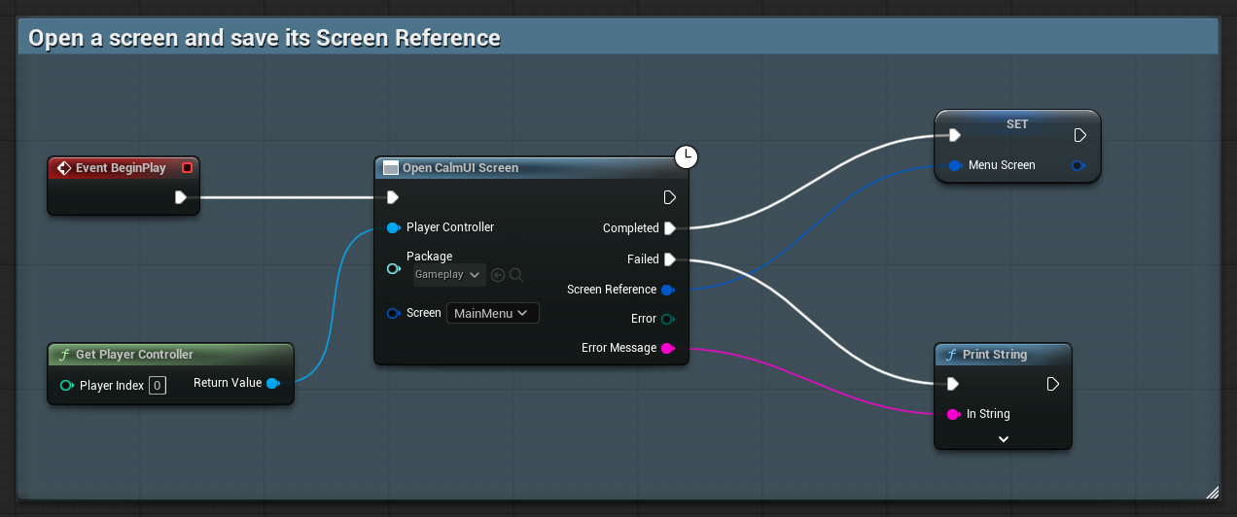Click the top output exec pin of Open CalmUI Screen
1237x517 pixels.
coord(669,197)
